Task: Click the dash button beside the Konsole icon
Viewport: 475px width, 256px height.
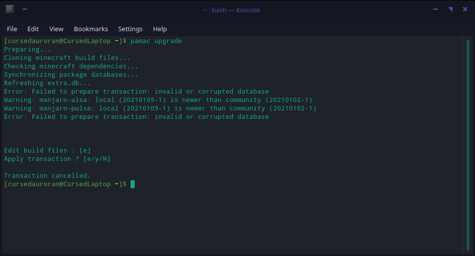Action: 25,9
